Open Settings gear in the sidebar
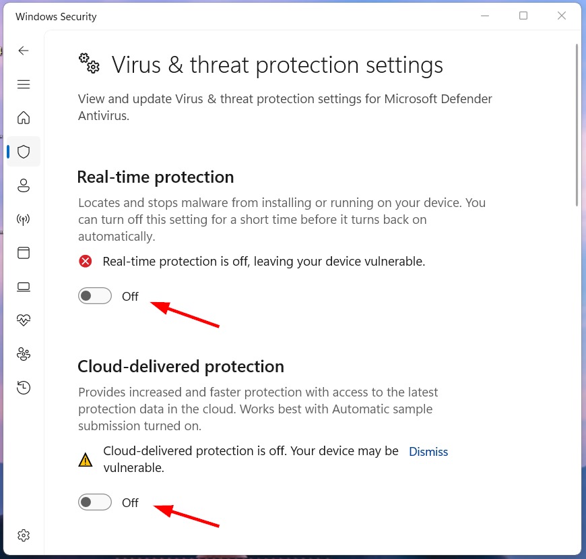Screen dimensions: 586x559 click(x=24, y=535)
